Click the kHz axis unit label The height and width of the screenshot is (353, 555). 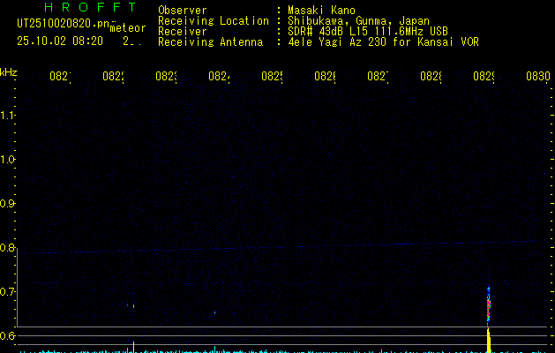9,71
